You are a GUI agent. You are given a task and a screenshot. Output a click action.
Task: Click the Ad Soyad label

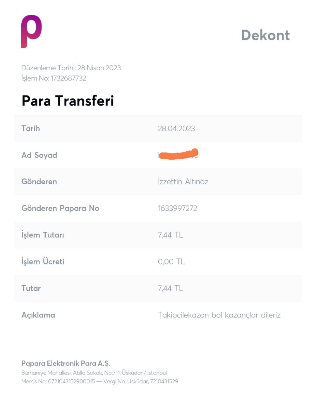tap(39, 155)
